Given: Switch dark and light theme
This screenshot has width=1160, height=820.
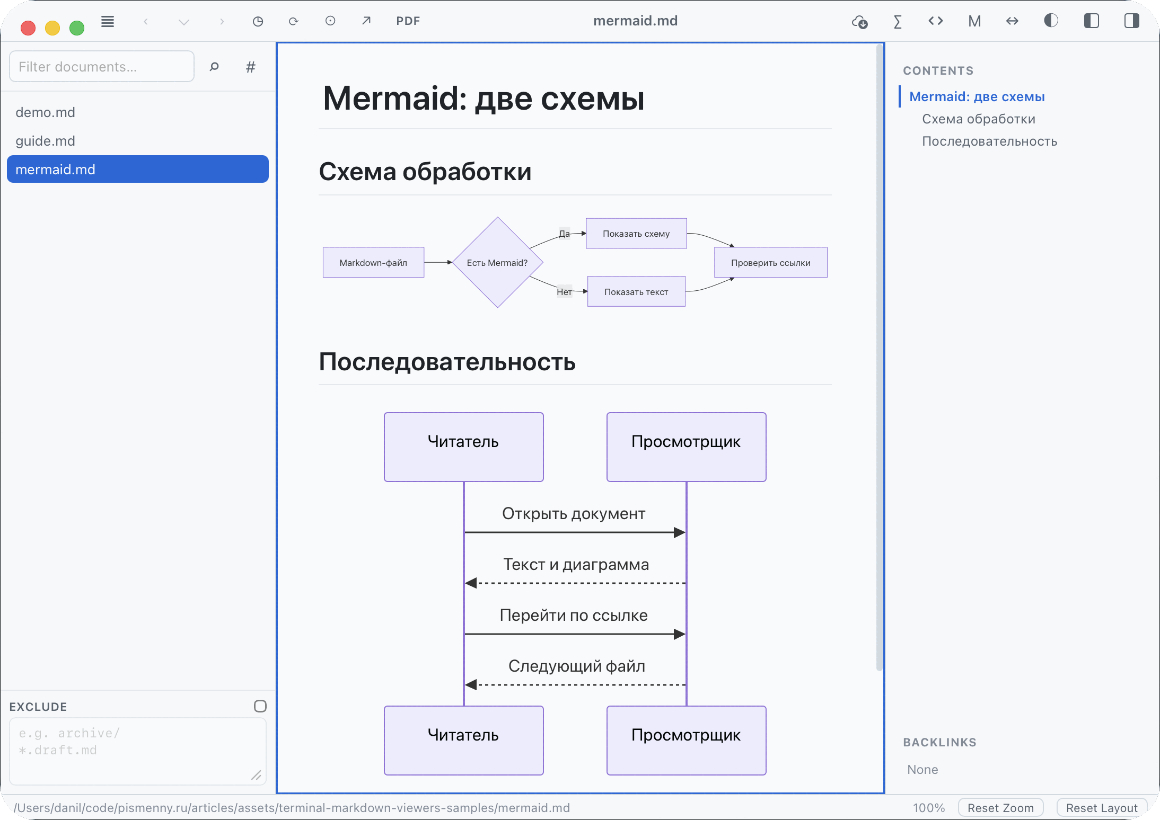Looking at the screenshot, I should coord(1051,21).
